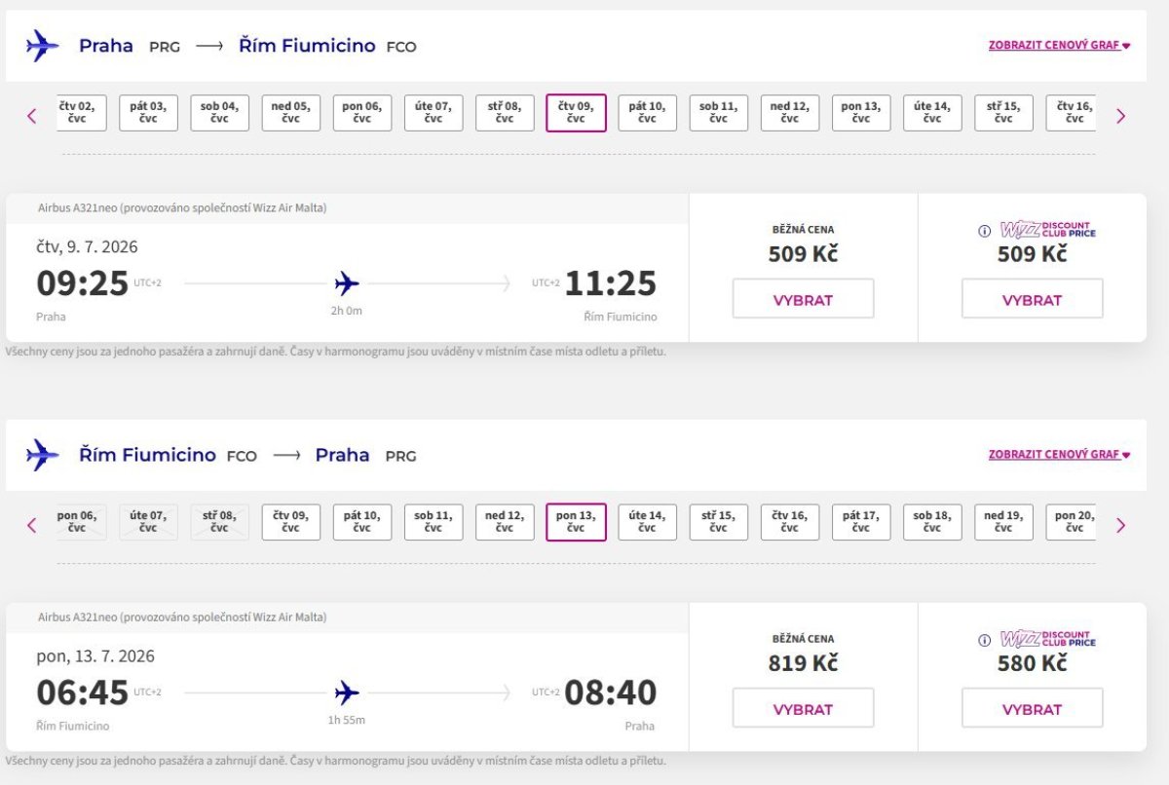Select regular 509 Kč outbound fare with Vybrat
Screen dimensions: 1169x785
pyautogui.click(x=803, y=299)
